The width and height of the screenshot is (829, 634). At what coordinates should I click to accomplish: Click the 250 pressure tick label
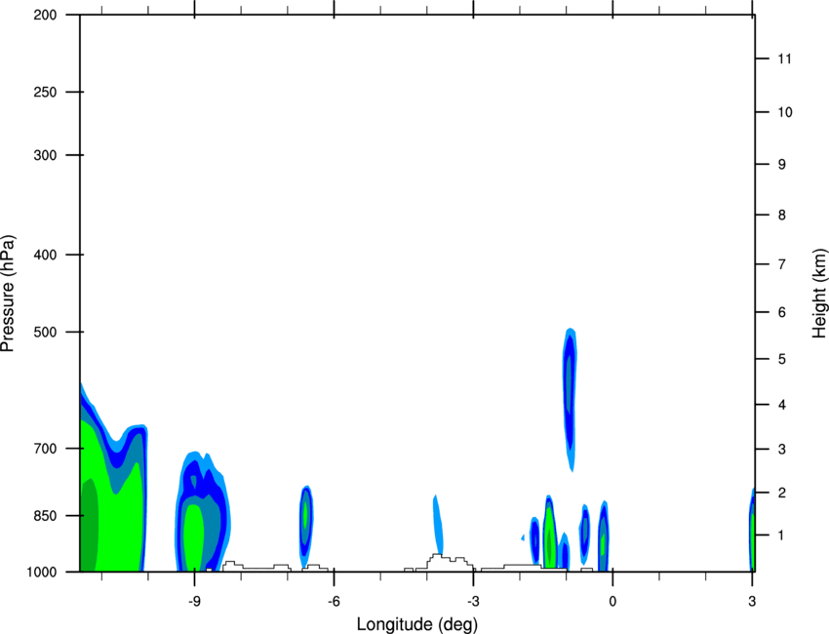(x=45, y=92)
